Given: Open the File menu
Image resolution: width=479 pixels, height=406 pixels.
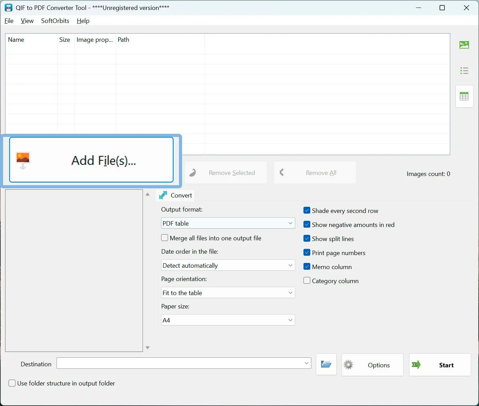Looking at the screenshot, I should pyautogui.click(x=9, y=21).
